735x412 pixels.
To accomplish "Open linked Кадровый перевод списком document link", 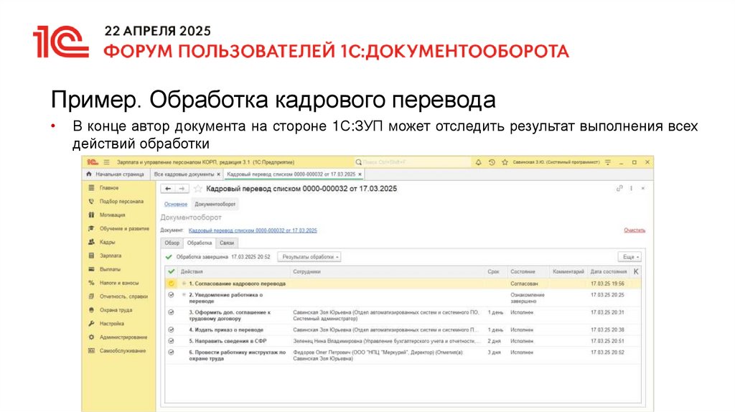I will point(253,230).
